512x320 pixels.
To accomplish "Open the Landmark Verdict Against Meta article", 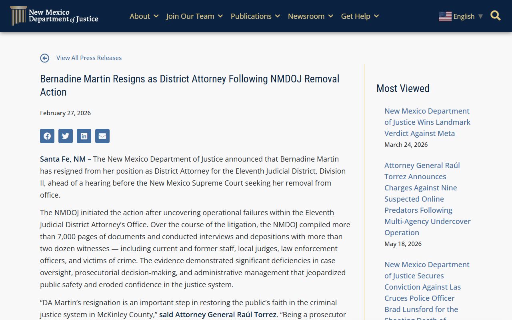I will (x=427, y=122).
